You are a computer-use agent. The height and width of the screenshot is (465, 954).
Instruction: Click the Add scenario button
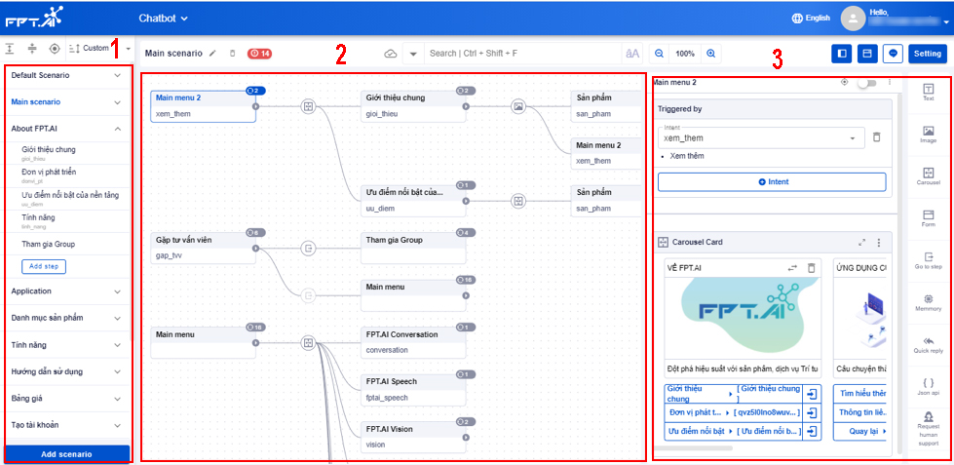point(67,454)
